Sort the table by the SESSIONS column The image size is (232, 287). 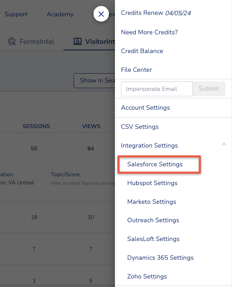(x=36, y=126)
